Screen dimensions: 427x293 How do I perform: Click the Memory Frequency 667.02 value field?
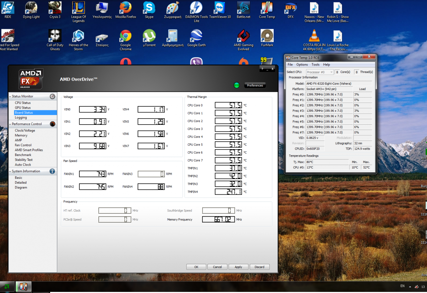point(218,219)
